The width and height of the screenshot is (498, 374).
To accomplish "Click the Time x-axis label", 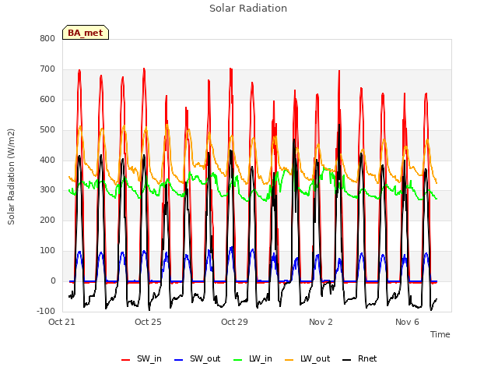I will pyautogui.click(x=440, y=334).
